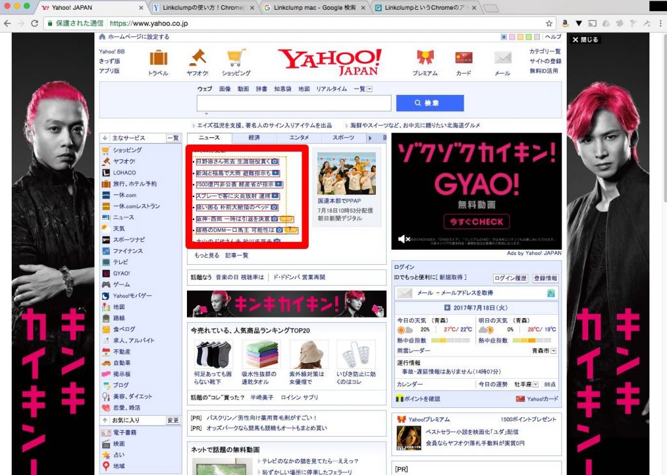Open the 国連本部でPPAP news photo
This screenshot has width=667, height=475.
coord(346,173)
